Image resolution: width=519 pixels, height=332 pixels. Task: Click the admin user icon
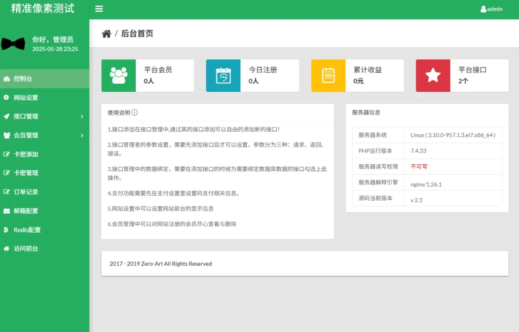(483, 9)
